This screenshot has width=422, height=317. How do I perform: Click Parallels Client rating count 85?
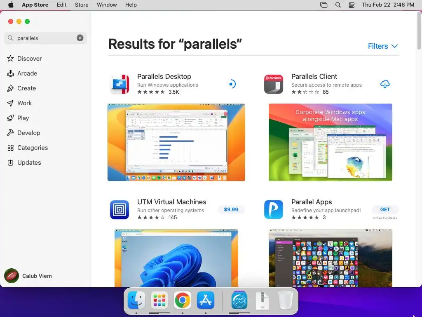(326, 92)
